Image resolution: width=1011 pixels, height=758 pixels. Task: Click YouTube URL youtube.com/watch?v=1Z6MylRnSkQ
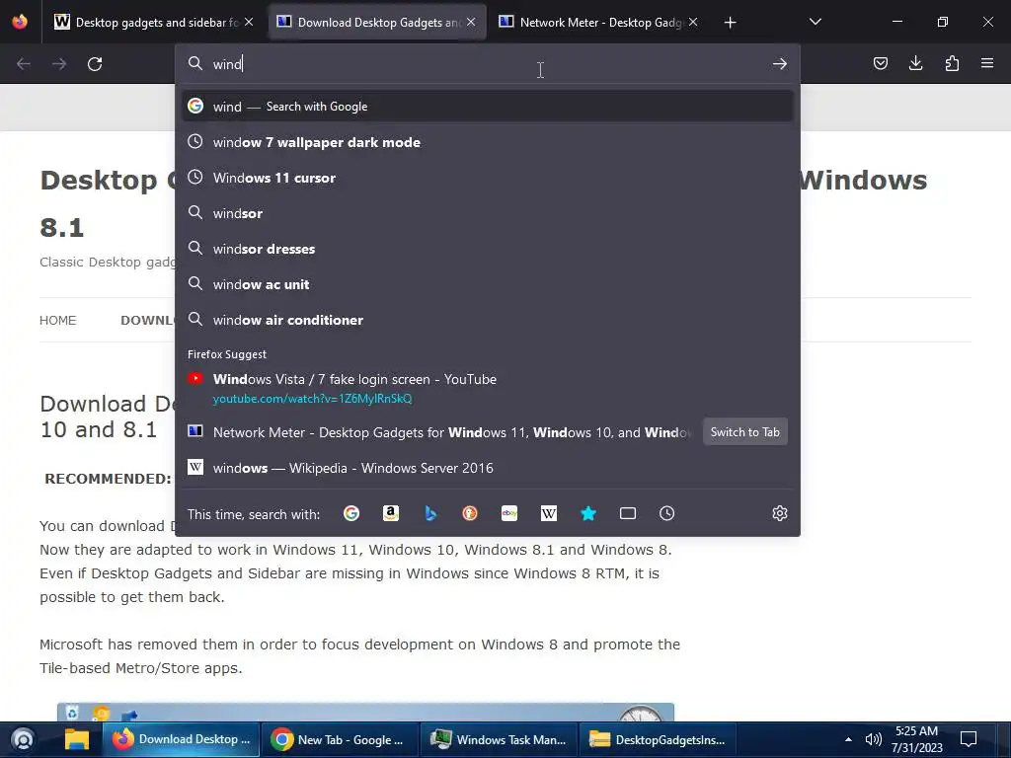[x=312, y=399]
